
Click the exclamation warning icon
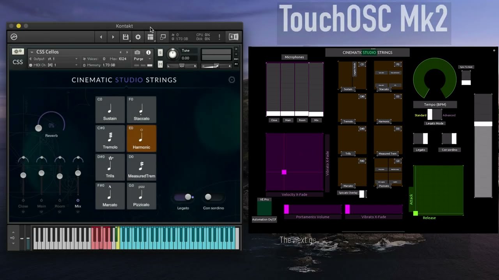click(219, 37)
